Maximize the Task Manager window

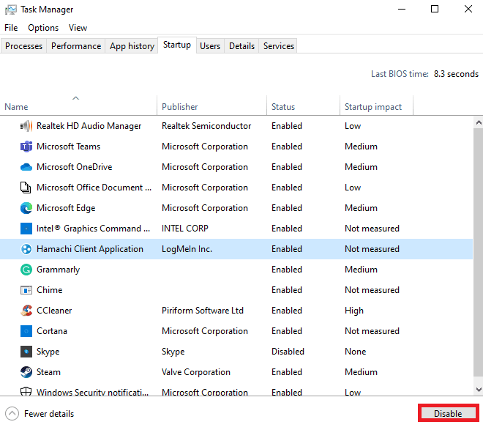point(435,10)
